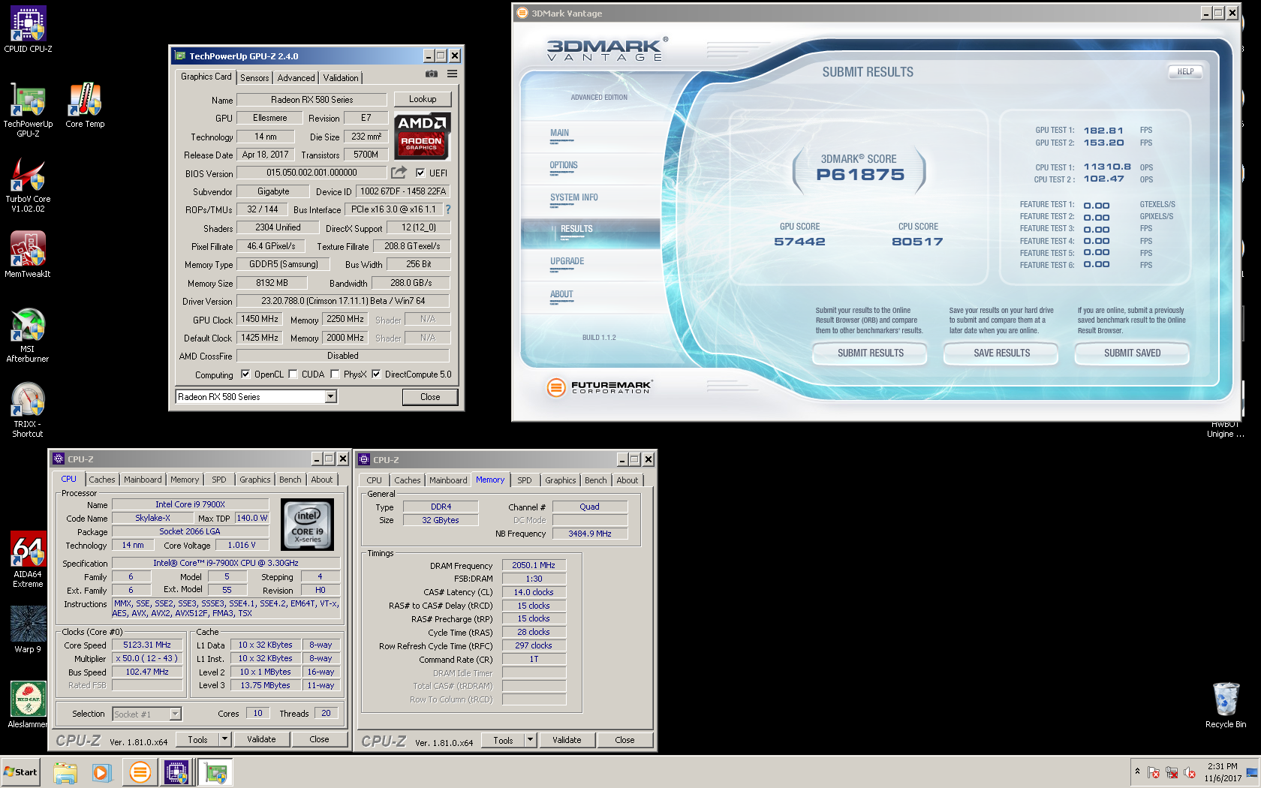The image size is (1261, 788).
Task: Open the Bench tab in the left CPU-Z window
Action: pyautogui.click(x=290, y=480)
